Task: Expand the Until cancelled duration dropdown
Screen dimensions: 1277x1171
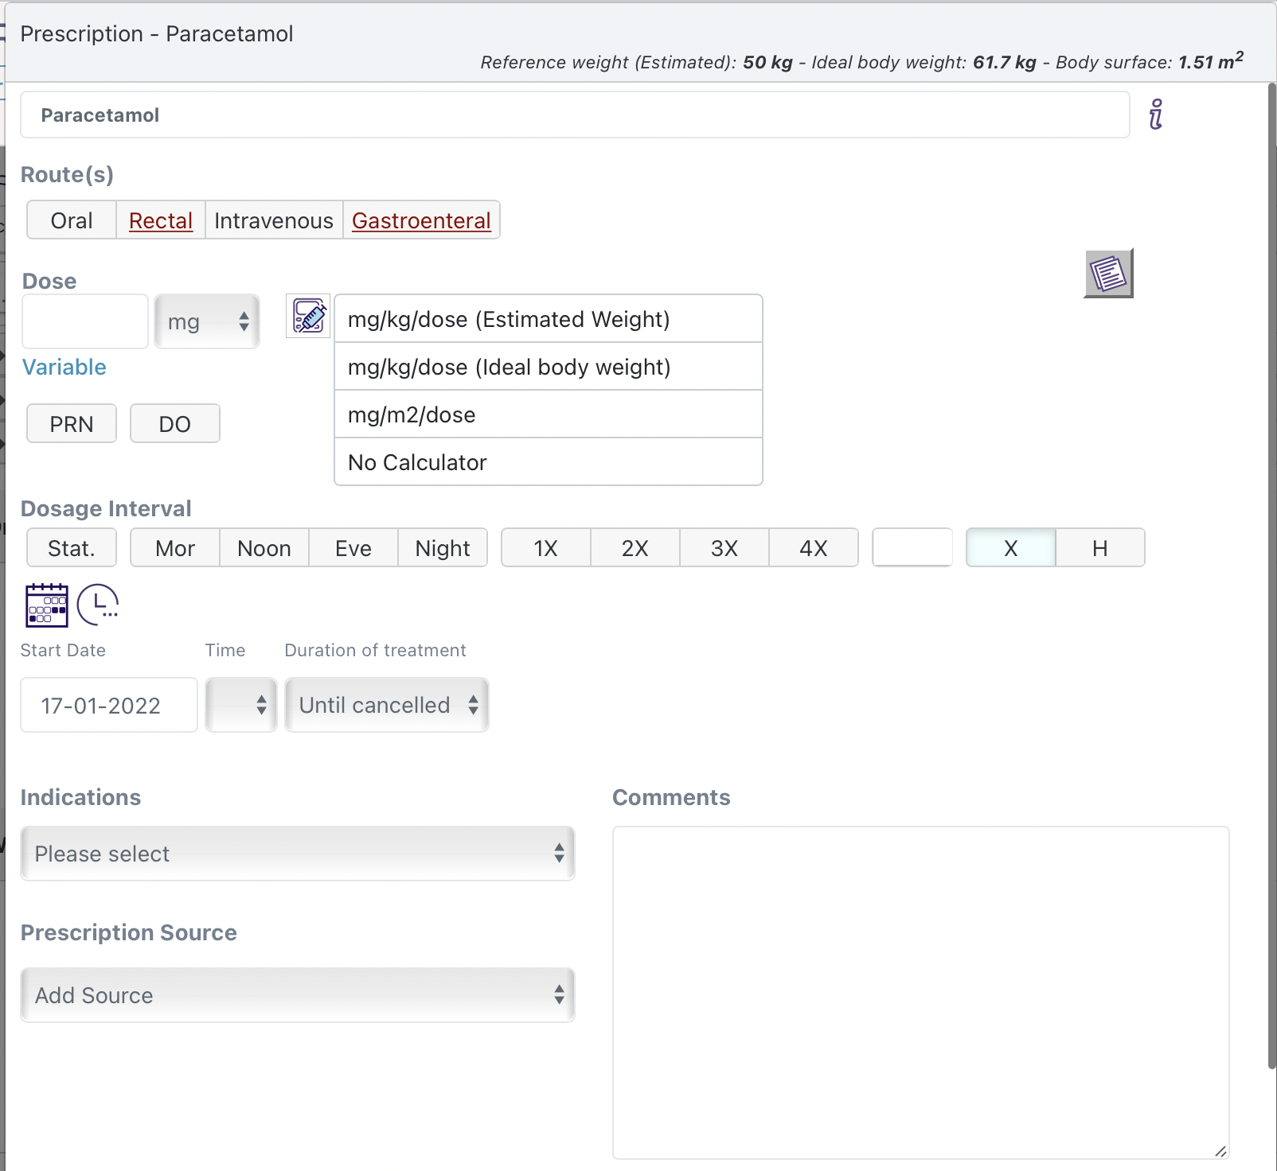Action: [387, 705]
